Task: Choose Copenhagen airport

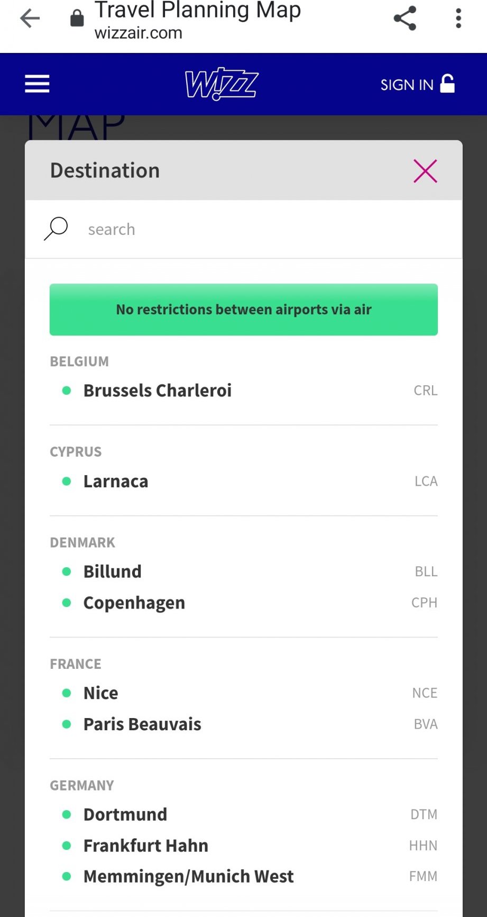Action: [x=134, y=603]
